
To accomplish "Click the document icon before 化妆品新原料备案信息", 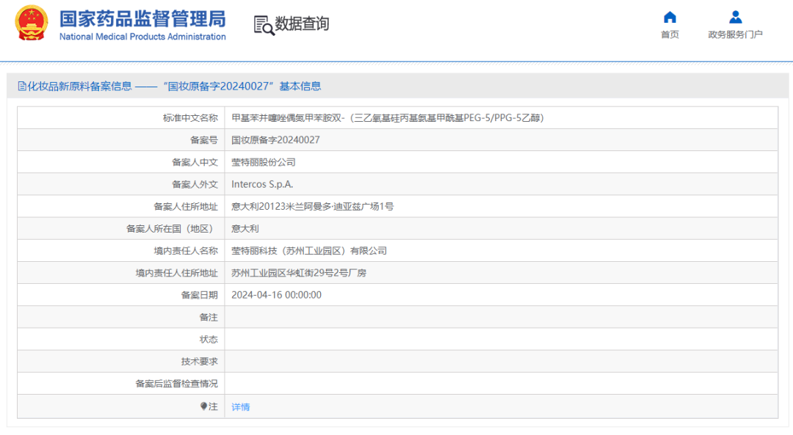I will point(22,87).
